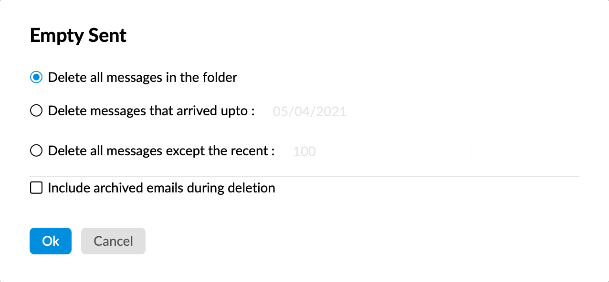
Task: Click 'Include archived emails during deletion' label text
Action: pos(161,188)
